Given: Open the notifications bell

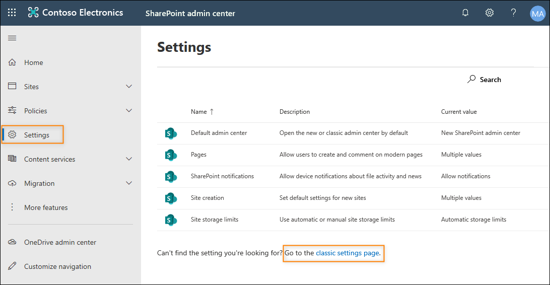Looking at the screenshot, I should (465, 13).
